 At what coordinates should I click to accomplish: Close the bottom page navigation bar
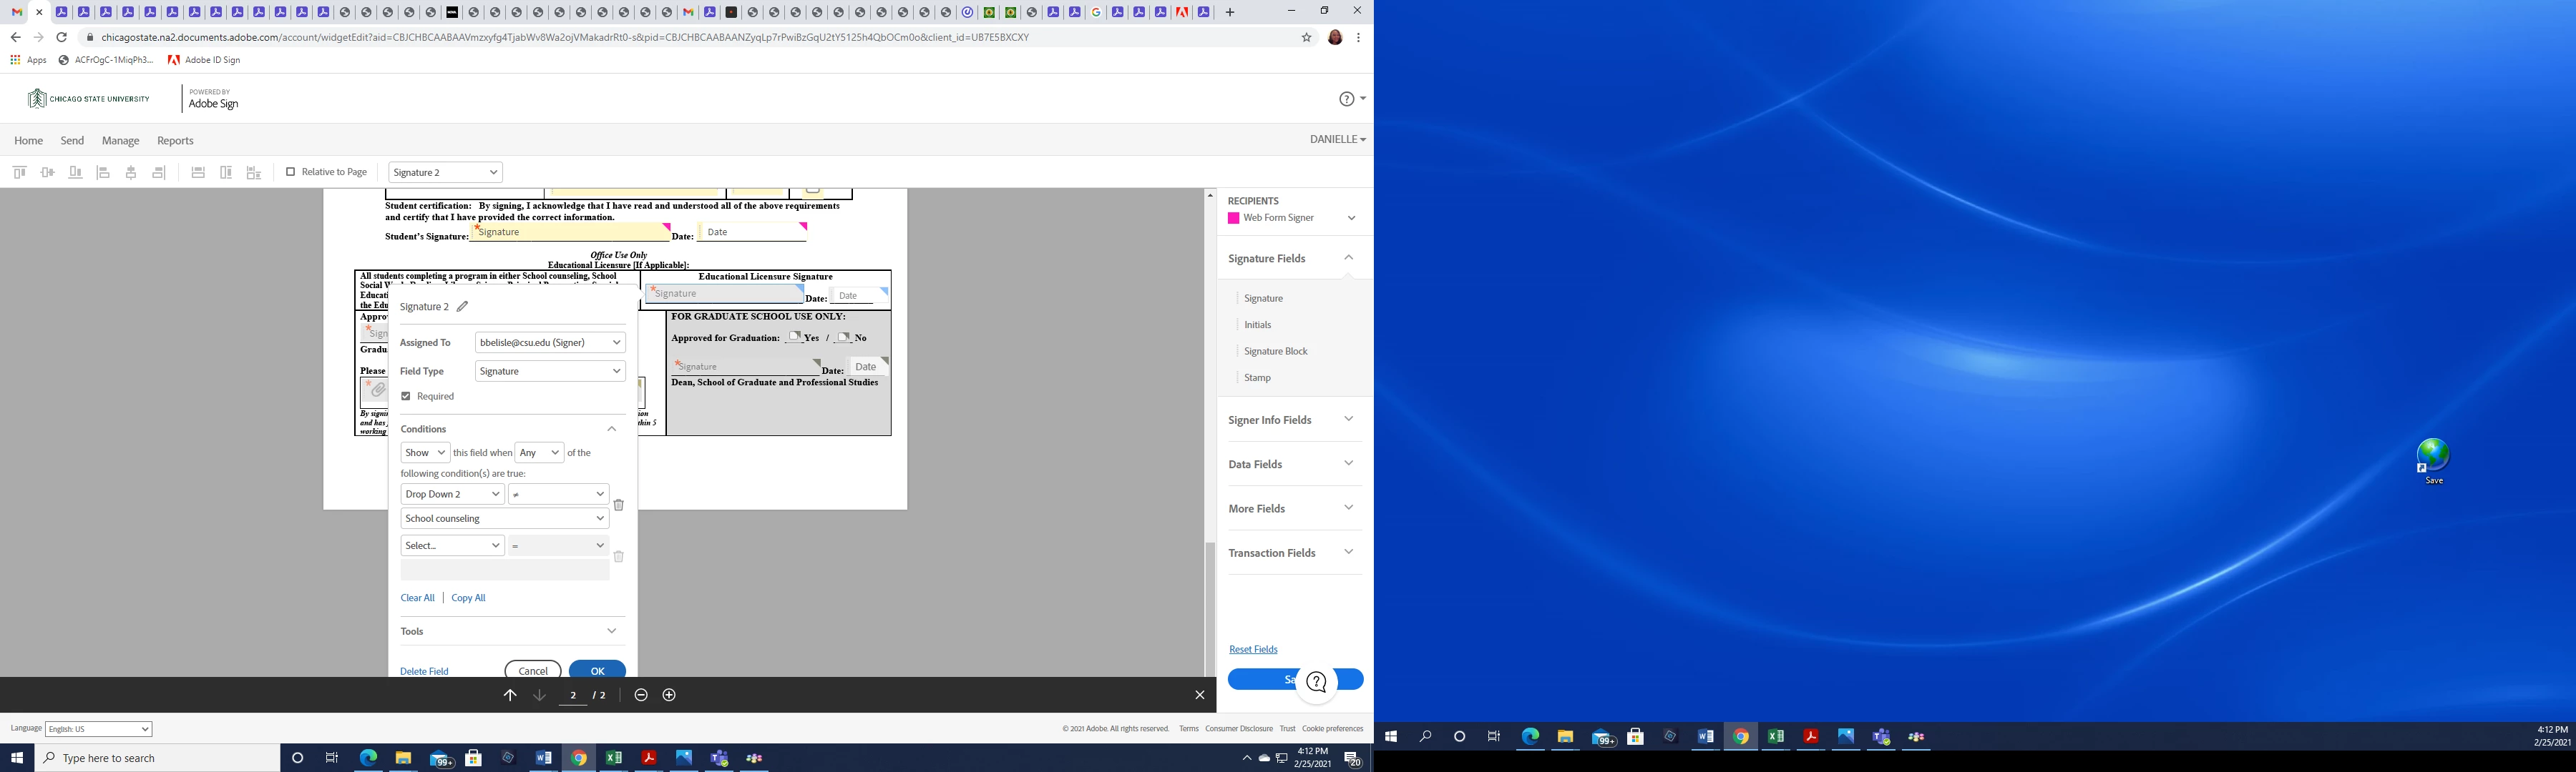pyautogui.click(x=1200, y=695)
